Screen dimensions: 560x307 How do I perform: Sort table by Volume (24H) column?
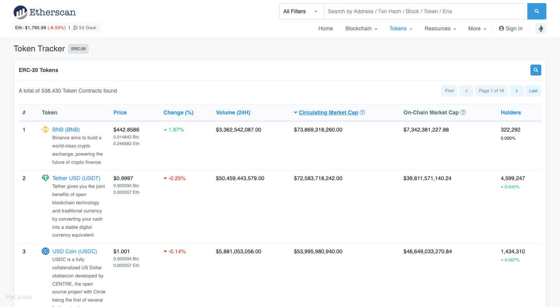point(233,112)
